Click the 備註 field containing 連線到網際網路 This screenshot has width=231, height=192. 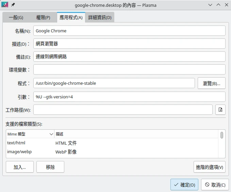click(x=129, y=57)
